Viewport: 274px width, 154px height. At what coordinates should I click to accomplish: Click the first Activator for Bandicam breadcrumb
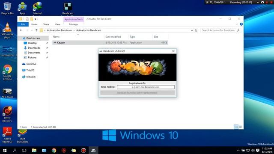60,30
